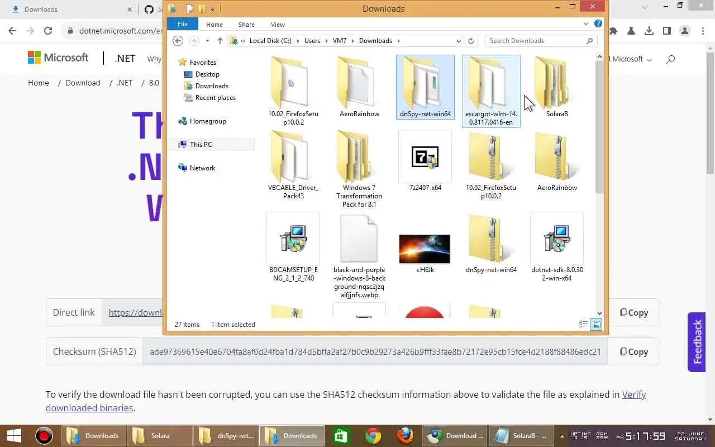Click the Microsoft logo

click(58, 58)
